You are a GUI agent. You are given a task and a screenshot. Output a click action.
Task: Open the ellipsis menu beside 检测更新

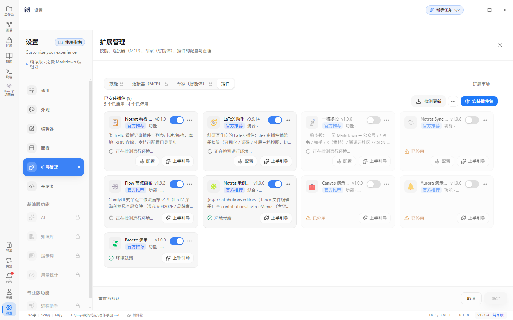pos(453,101)
